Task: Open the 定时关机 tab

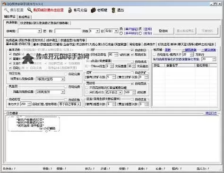Action: point(38,40)
